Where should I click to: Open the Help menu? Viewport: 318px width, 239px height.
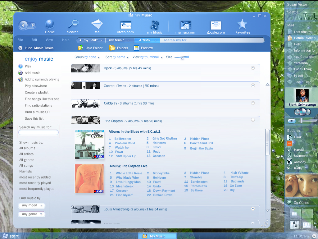coord(66,40)
